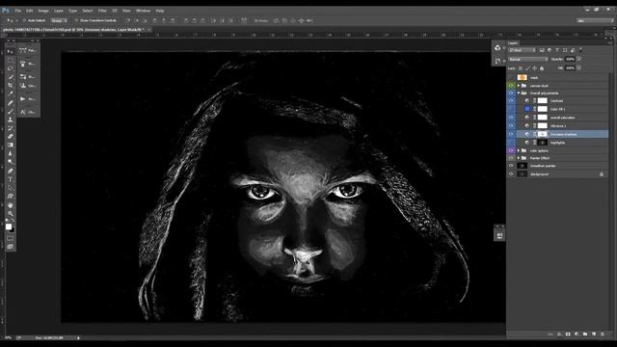
Task: Open the Fill slider dropdown arrow
Action: coord(579,68)
